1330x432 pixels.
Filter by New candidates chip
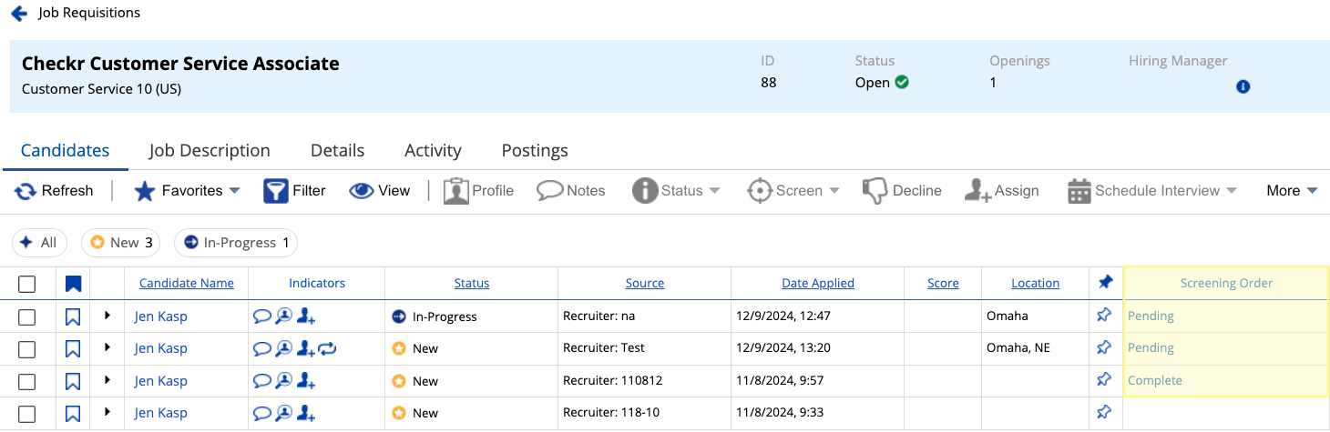[120, 243]
